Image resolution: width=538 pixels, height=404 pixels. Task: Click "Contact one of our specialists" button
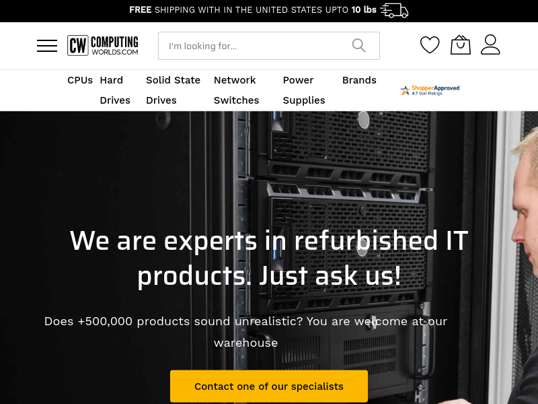(x=269, y=386)
